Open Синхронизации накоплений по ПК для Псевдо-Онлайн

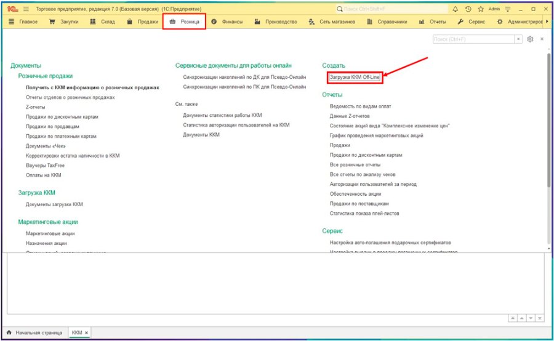[244, 87]
